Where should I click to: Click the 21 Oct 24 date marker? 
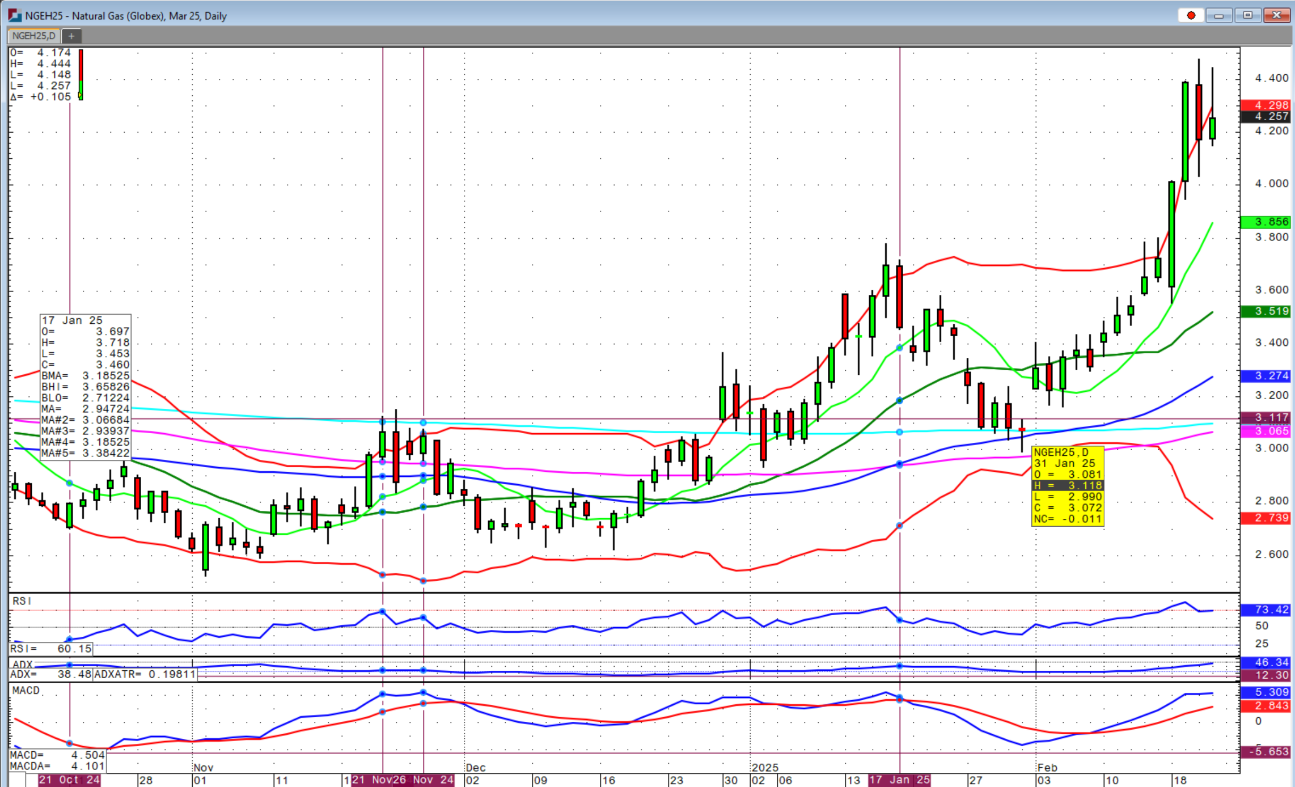coord(69,780)
